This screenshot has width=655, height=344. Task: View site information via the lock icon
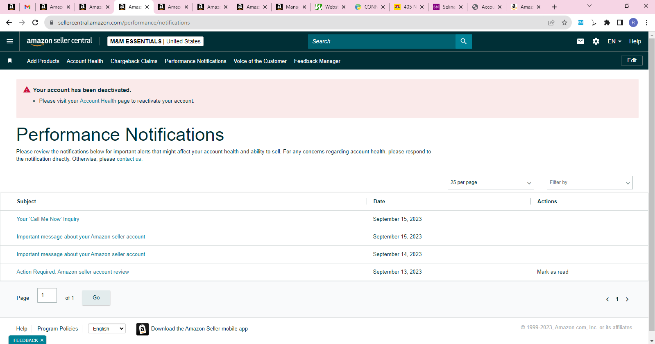pos(52,22)
